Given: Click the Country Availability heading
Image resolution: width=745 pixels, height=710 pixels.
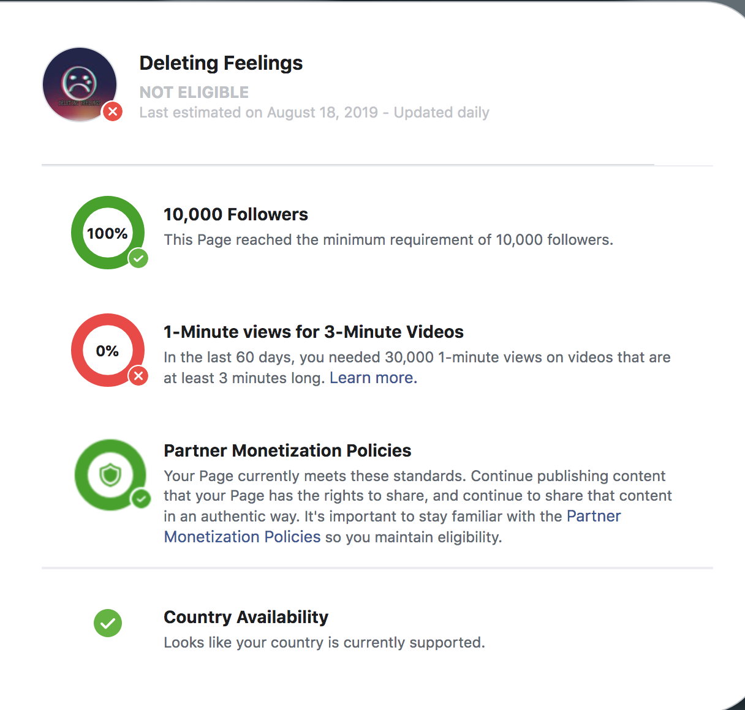Looking at the screenshot, I should (246, 617).
